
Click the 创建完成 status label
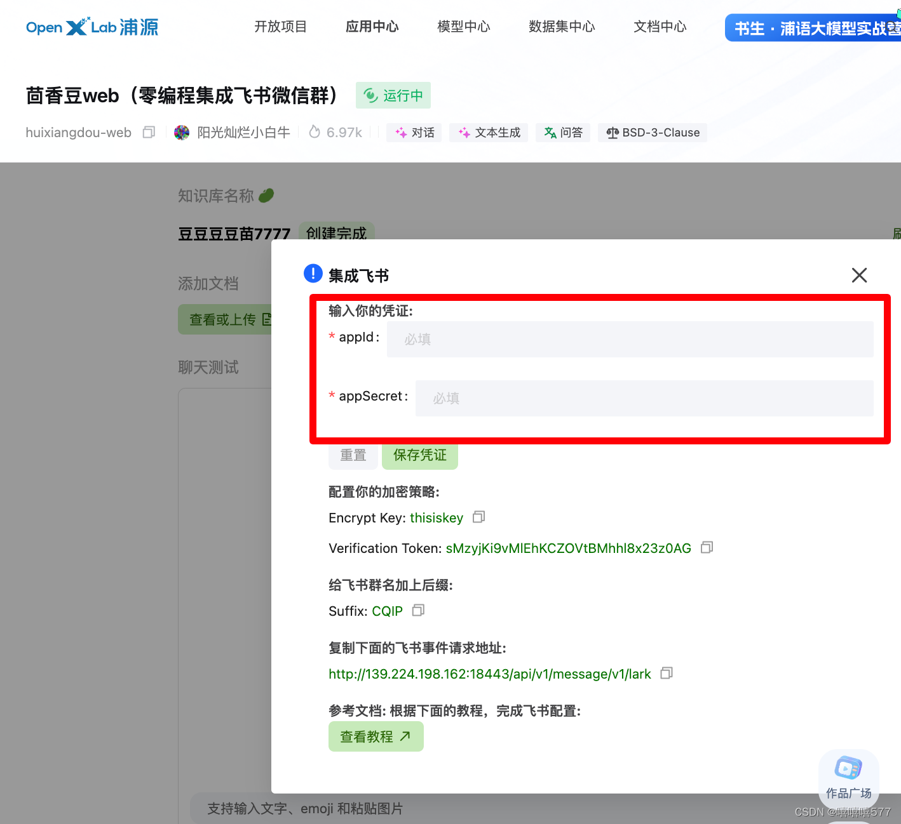pos(337,233)
